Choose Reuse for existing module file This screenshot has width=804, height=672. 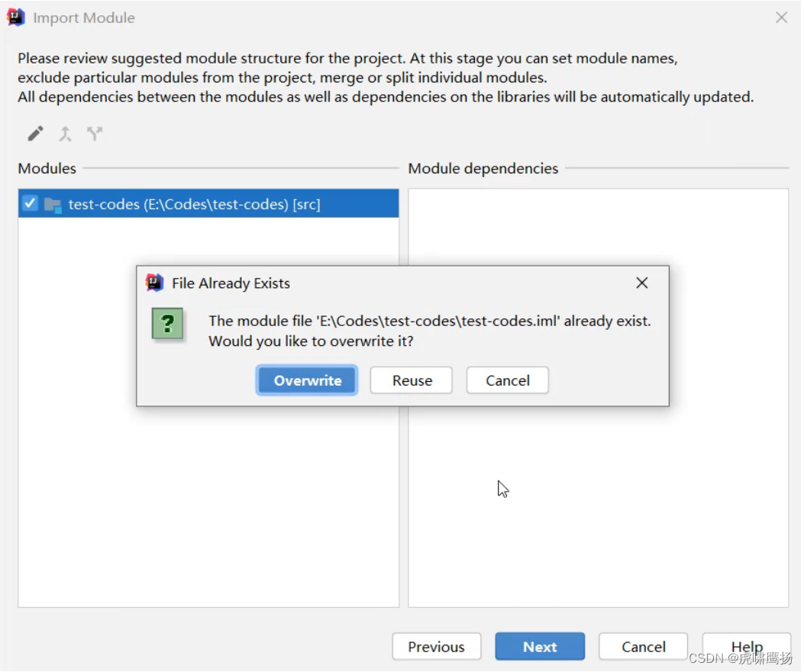[412, 380]
